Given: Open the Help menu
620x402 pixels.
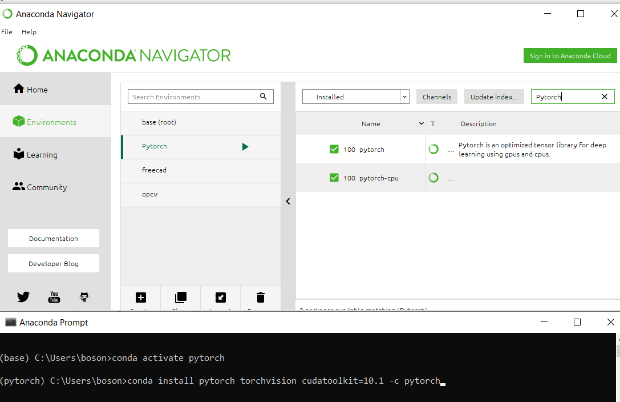Looking at the screenshot, I should click(x=29, y=31).
